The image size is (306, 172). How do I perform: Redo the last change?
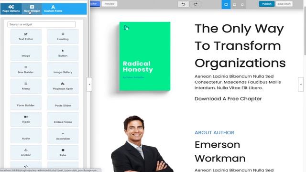[196, 4]
